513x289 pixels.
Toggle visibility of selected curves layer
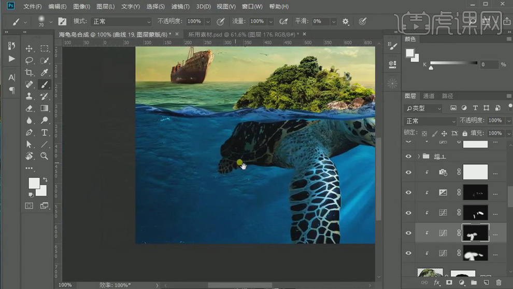[x=408, y=233]
